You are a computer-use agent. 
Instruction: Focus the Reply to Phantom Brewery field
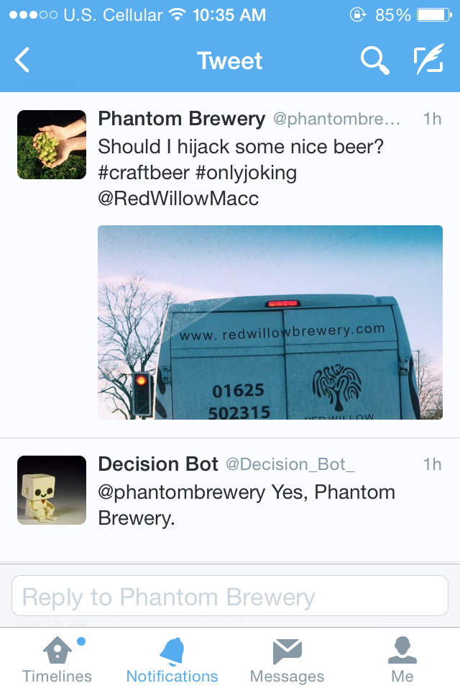pyautogui.click(x=230, y=596)
